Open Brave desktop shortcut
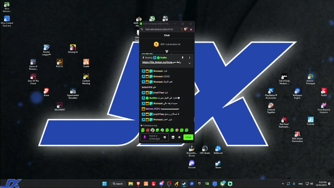Screen dimensions: 334x188 click(46, 92)
